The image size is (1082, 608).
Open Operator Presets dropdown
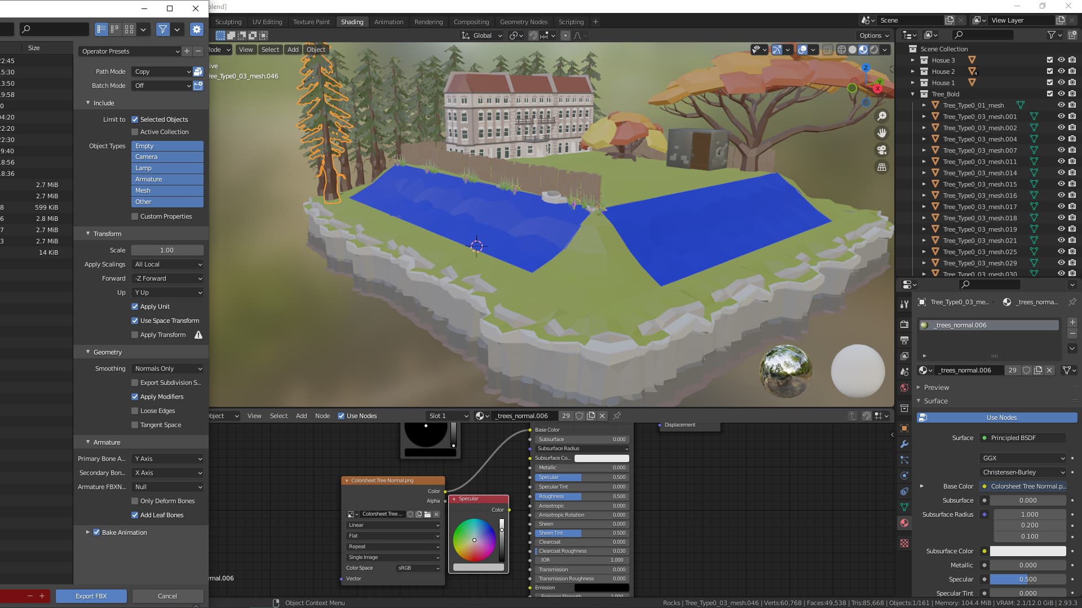130,51
